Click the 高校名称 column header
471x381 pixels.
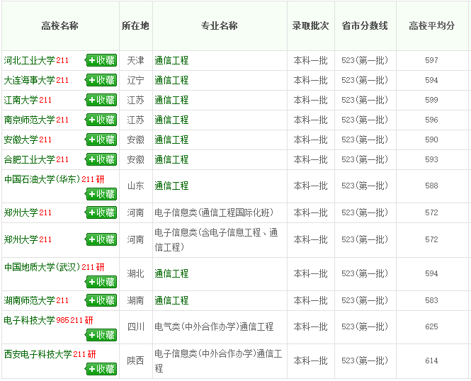point(59,25)
